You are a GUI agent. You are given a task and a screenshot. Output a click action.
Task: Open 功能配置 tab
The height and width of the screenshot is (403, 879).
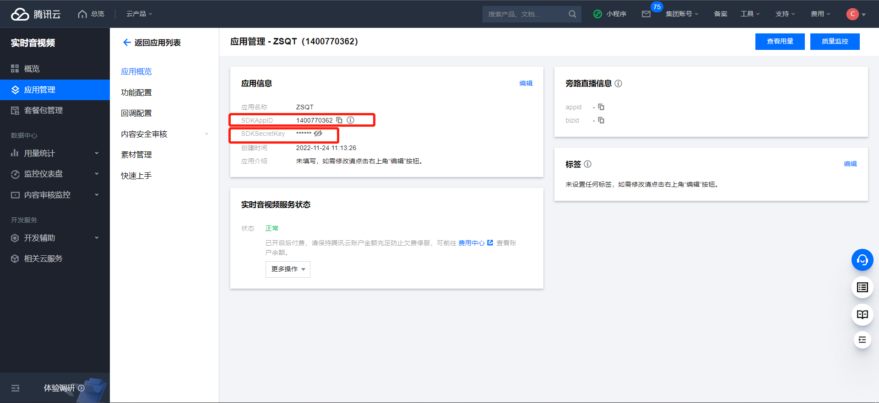[x=136, y=92]
